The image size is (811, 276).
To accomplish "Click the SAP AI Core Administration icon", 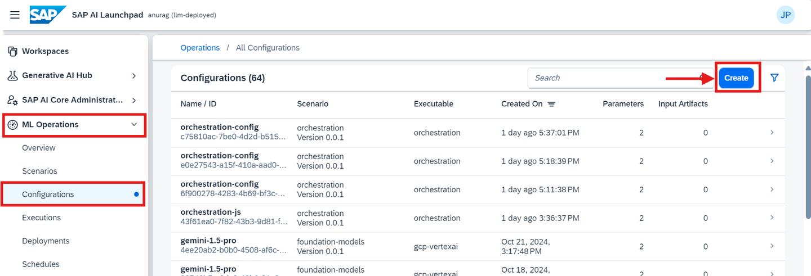I will point(12,100).
